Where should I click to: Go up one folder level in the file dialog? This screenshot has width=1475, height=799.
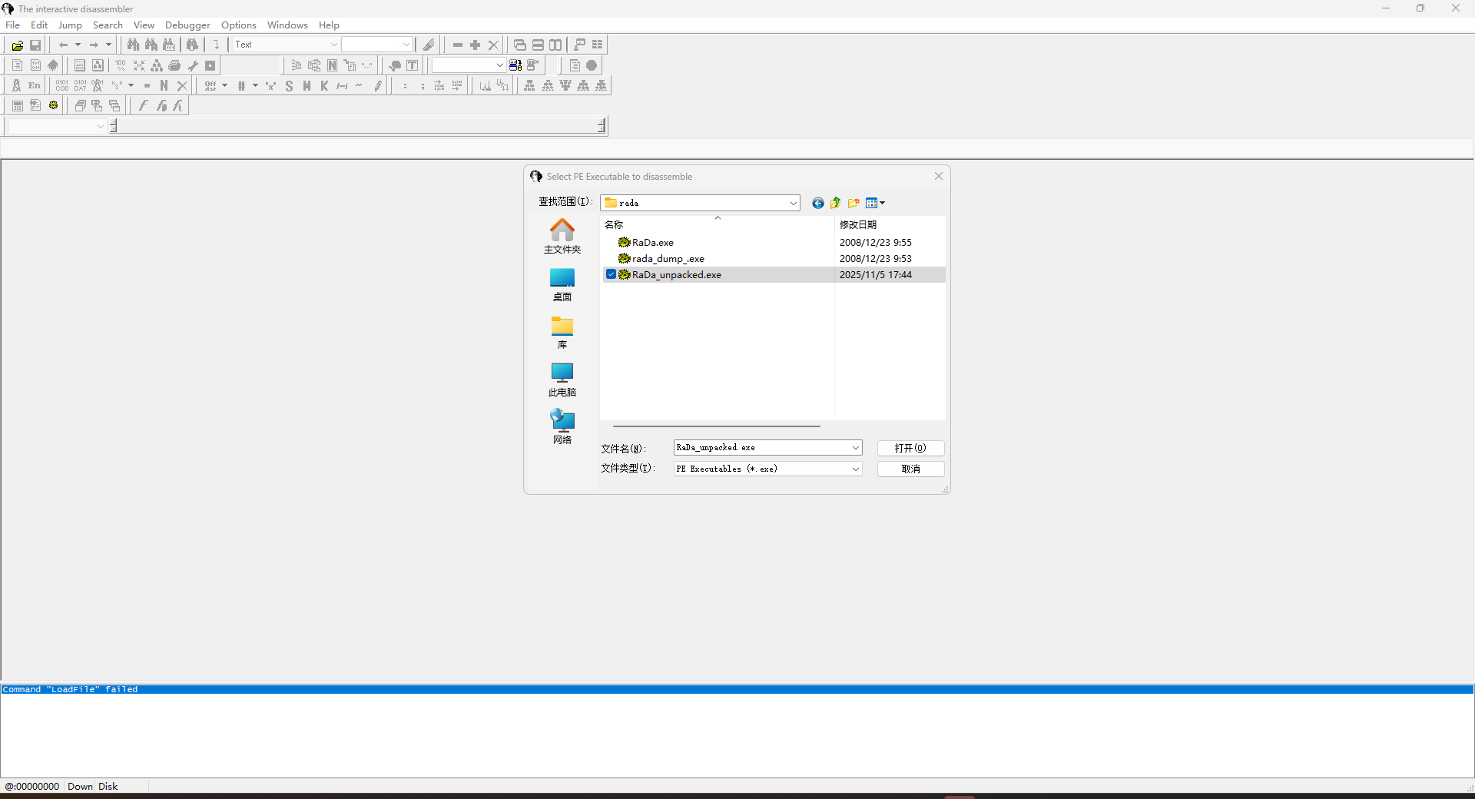pyautogui.click(x=835, y=204)
